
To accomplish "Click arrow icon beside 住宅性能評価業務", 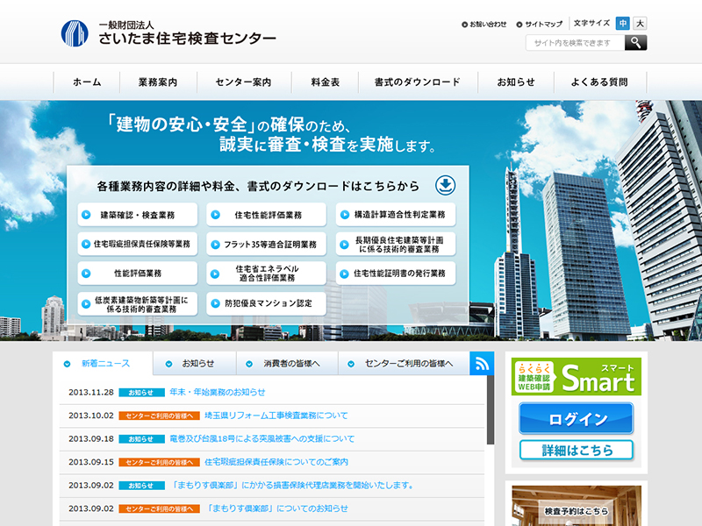I will coord(215,215).
